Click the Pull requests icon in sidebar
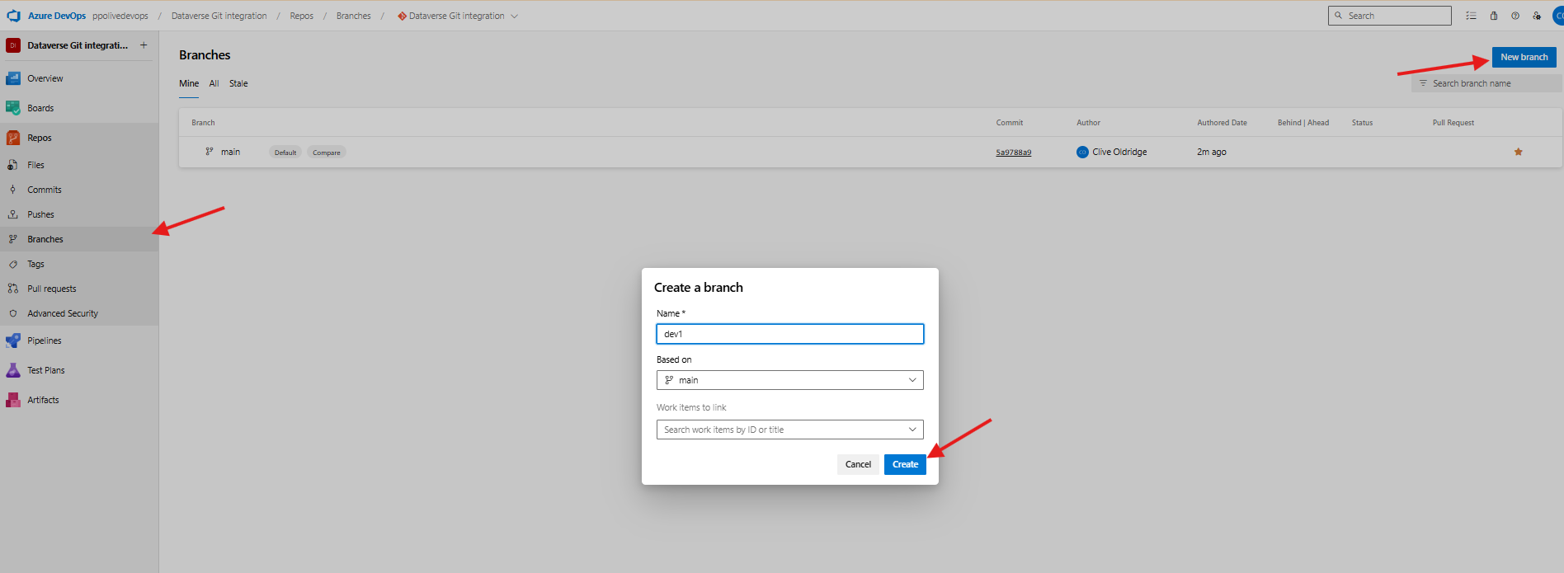Viewport: 1564px width, 573px height. (x=13, y=289)
